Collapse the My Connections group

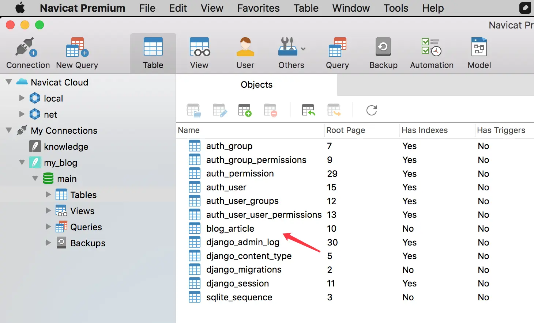[x=9, y=130]
